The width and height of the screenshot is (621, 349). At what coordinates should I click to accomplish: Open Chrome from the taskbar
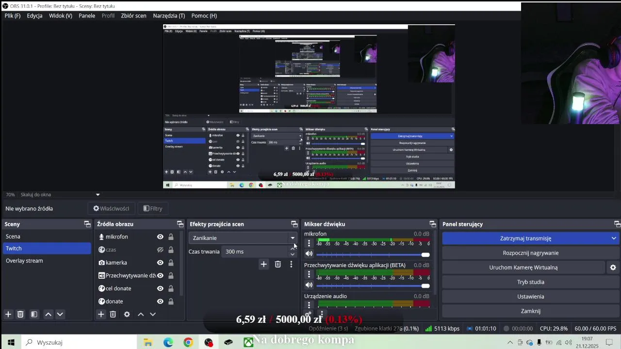188,342
